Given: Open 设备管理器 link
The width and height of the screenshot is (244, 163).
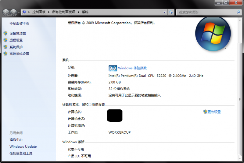Looking at the screenshot, I should pyautogui.click(x=18, y=33).
